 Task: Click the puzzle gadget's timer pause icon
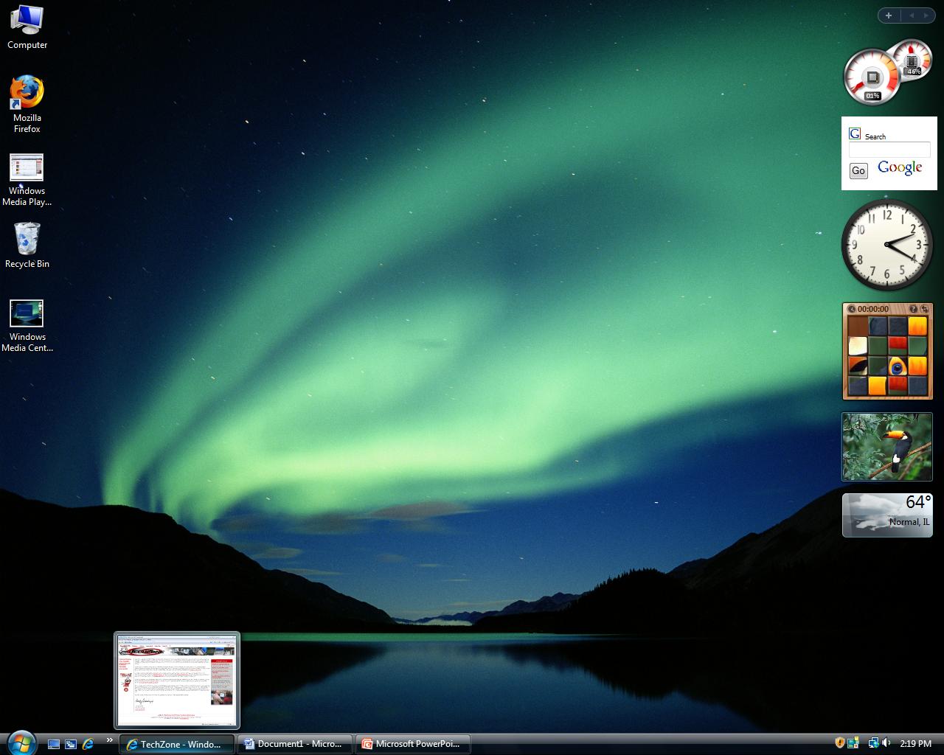(x=852, y=309)
